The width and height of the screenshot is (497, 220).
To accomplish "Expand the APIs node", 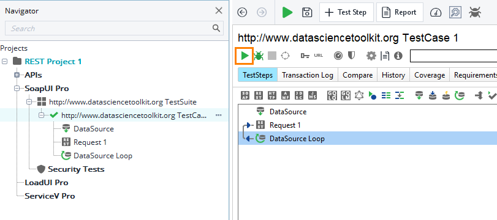I will (x=17, y=75).
